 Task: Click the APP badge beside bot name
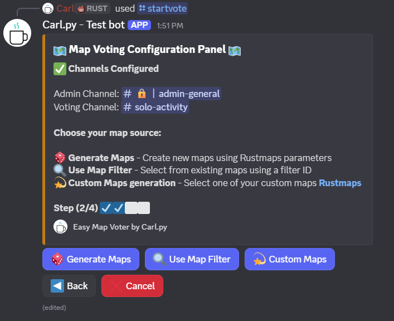[139, 25]
